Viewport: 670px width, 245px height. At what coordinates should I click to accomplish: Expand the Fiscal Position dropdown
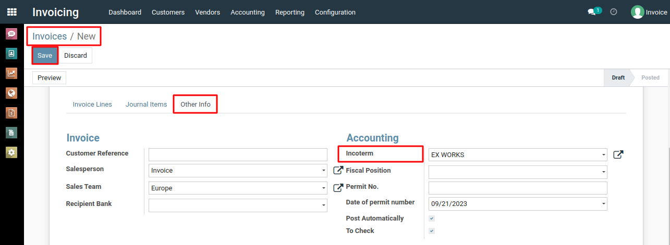[x=518, y=172]
